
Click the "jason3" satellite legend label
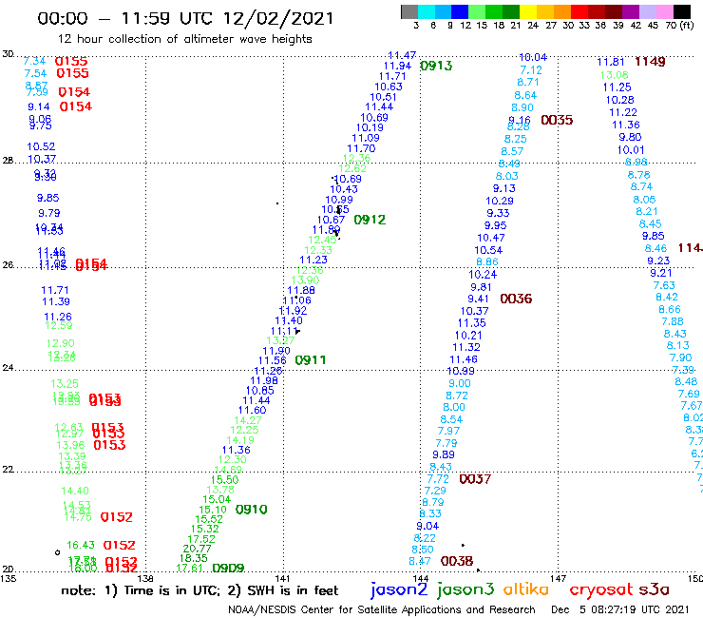pyautogui.click(x=465, y=589)
